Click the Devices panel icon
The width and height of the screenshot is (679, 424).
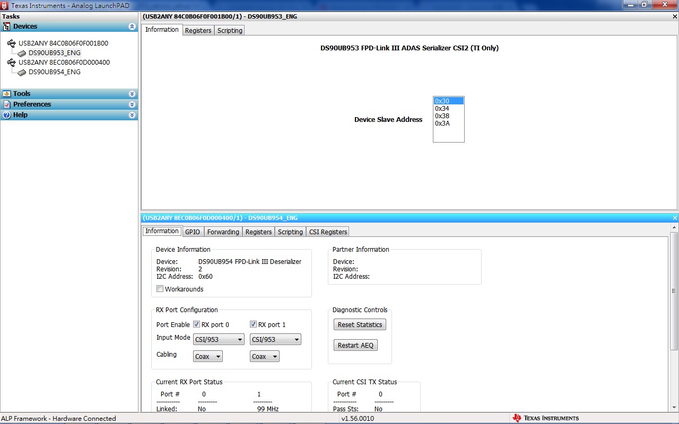(x=7, y=26)
